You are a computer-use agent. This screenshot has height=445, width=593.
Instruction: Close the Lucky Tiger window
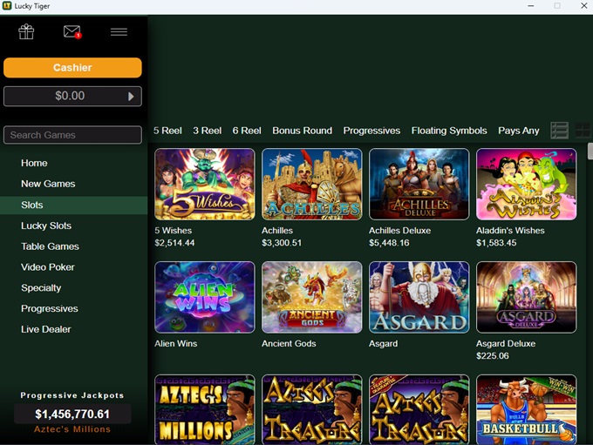pos(584,6)
